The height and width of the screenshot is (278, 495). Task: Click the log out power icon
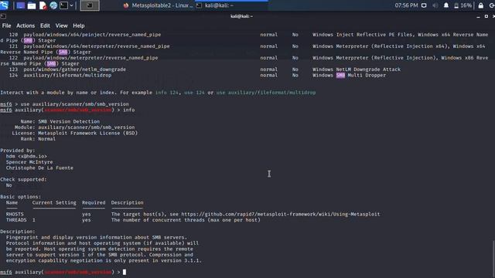pyautogui.click(x=492, y=5)
